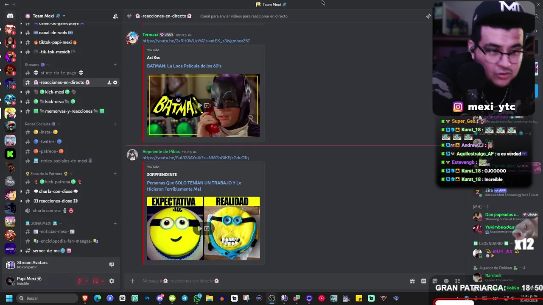Open BATMAN: La Loca Película title link
The height and width of the screenshot is (305, 543).
coord(184,66)
